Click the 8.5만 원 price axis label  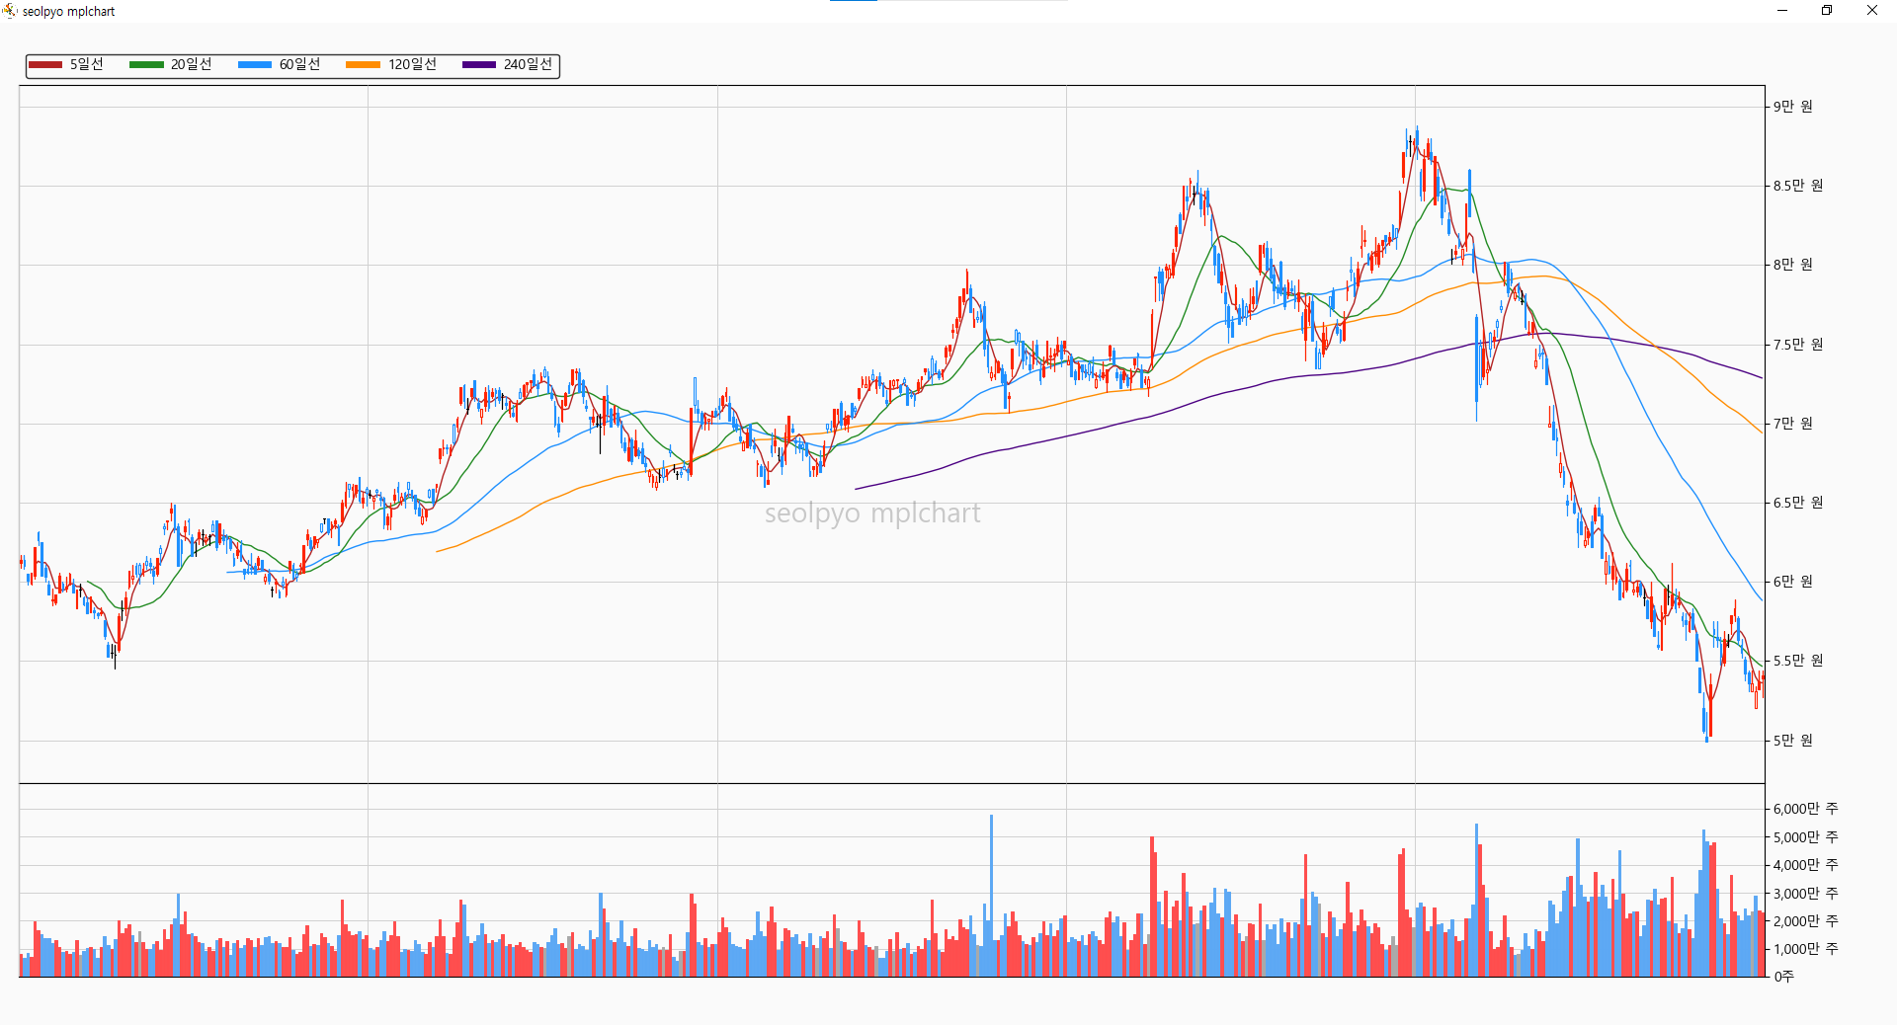1798,186
